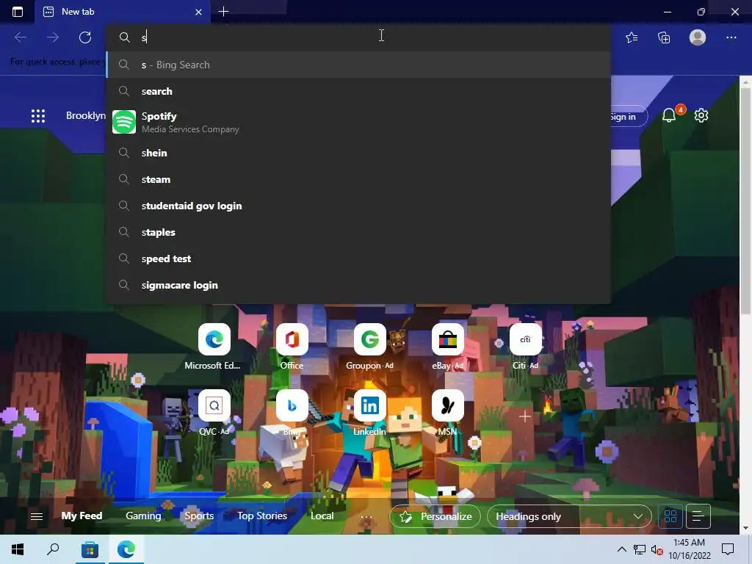Select the Gaming feed tab
Image resolution: width=752 pixels, height=564 pixels.
click(x=143, y=516)
